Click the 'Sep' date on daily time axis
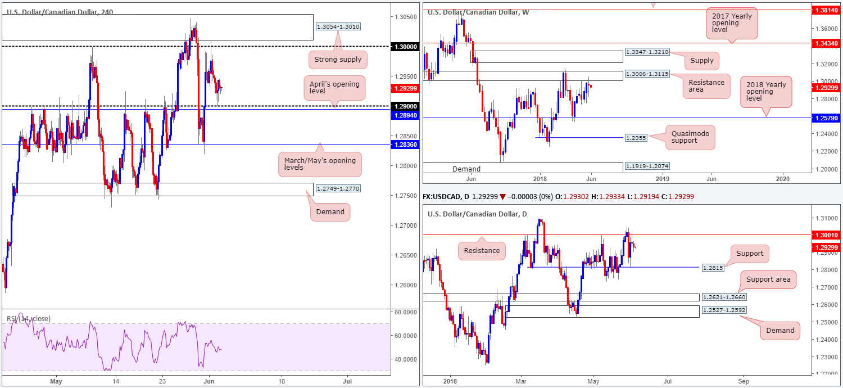The image size is (843, 388). tap(742, 380)
